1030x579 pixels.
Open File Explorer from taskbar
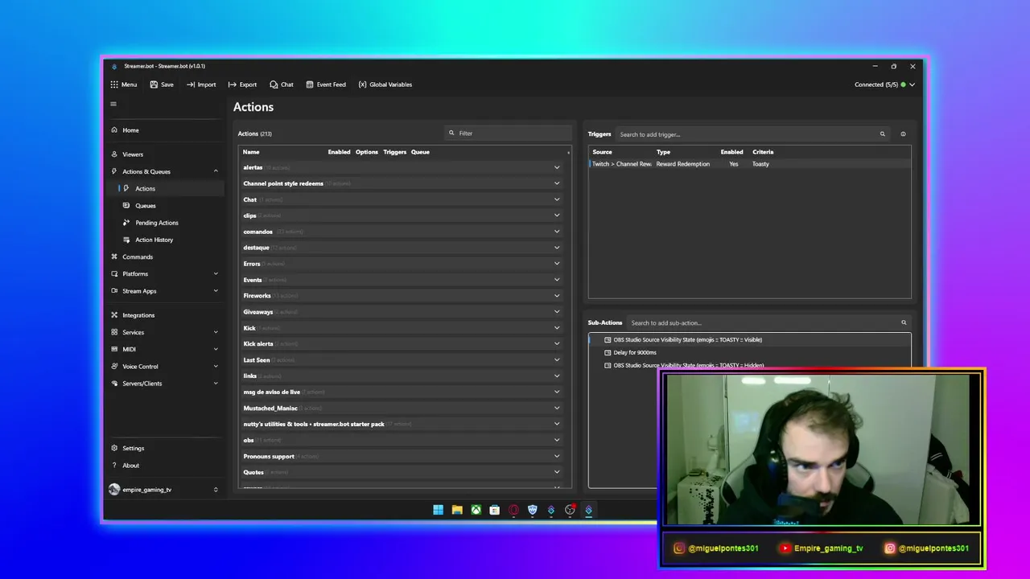457,510
